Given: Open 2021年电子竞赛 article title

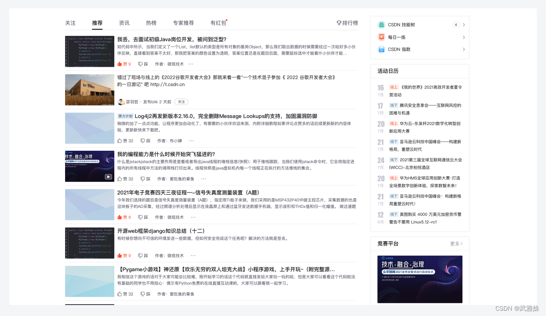Looking at the screenshot, I should (x=189, y=193).
